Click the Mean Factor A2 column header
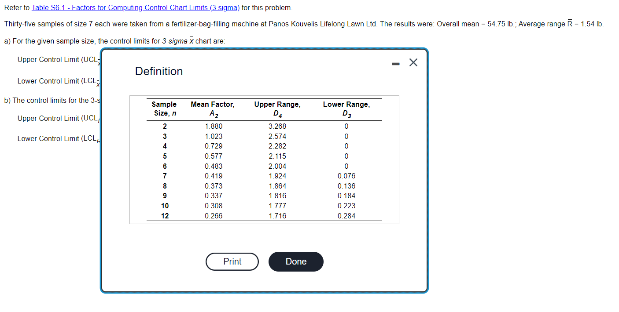 click(x=213, y=109)
